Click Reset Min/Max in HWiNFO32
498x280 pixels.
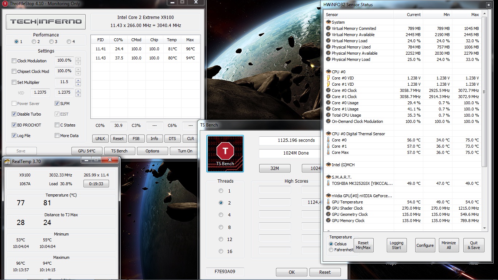tap(363, 245)
